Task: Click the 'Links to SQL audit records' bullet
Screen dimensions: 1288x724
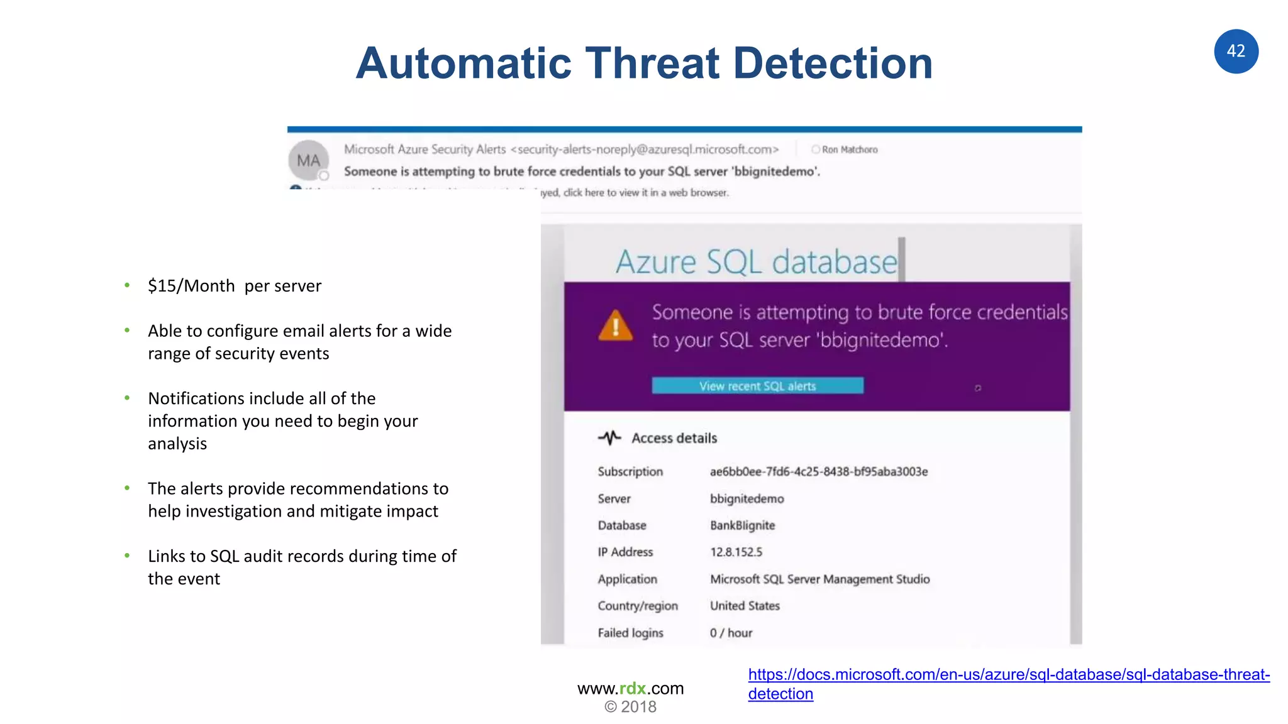Action: coord(303,567)
